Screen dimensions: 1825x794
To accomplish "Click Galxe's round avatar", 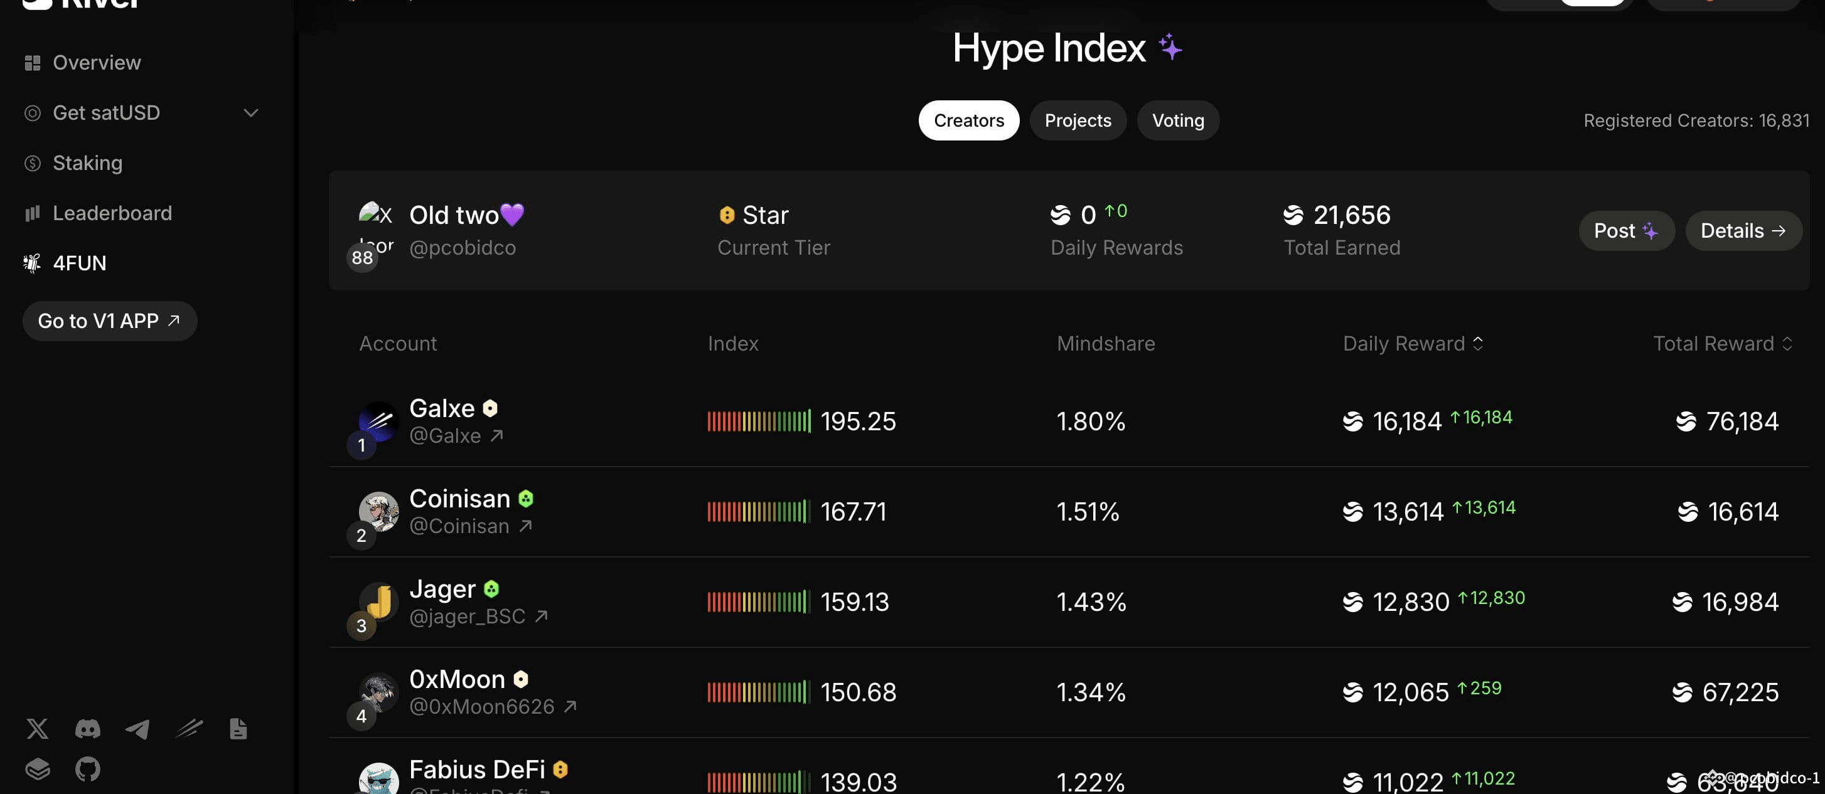I will (x=378, y=421).
